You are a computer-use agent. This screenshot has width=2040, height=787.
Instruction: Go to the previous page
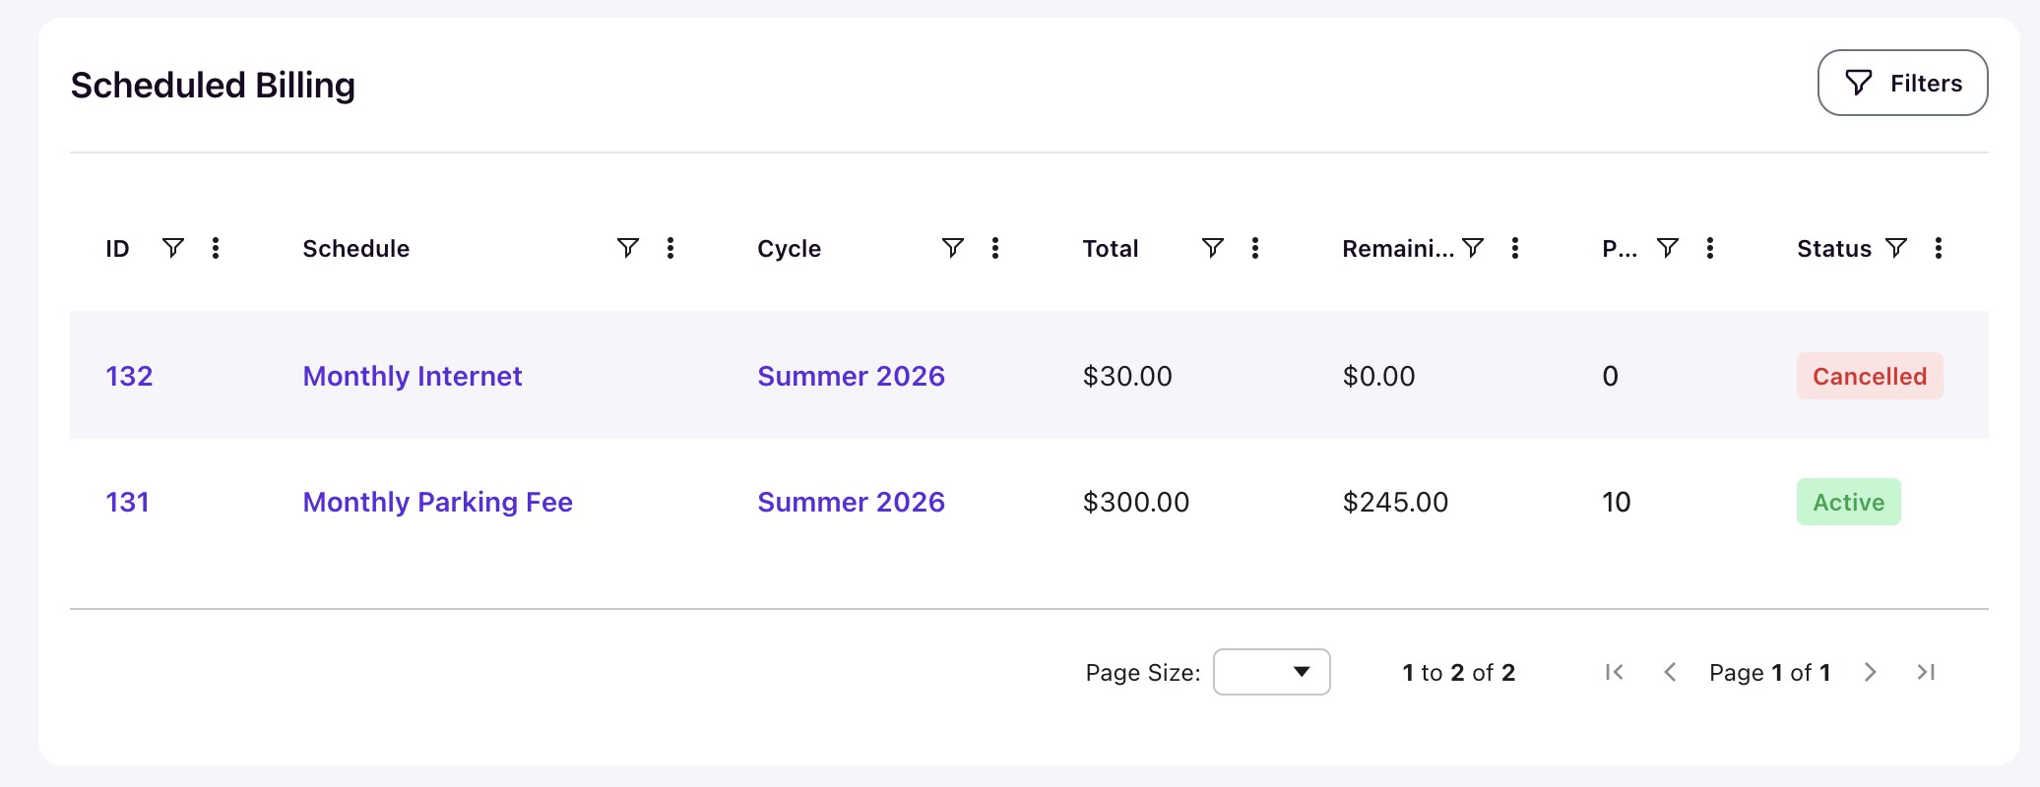click(1670, 672)
